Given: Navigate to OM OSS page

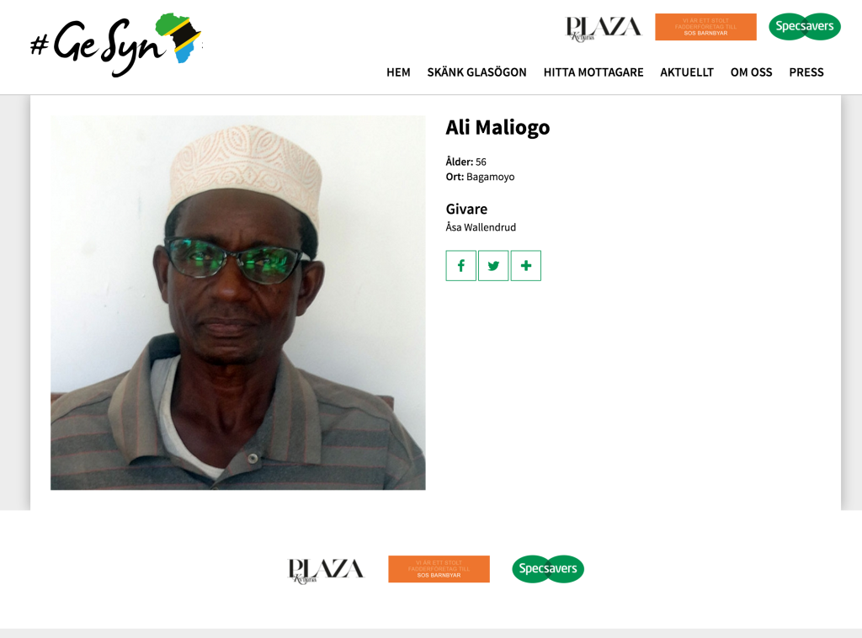Looking at the screenshot, I should [x=751, y=72].
